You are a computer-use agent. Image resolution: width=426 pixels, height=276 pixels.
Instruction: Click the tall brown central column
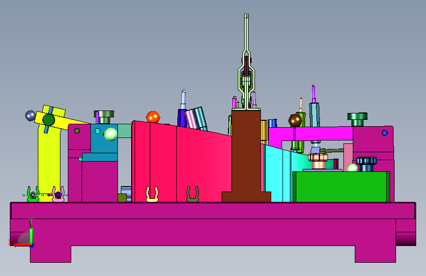click(246, 152)
